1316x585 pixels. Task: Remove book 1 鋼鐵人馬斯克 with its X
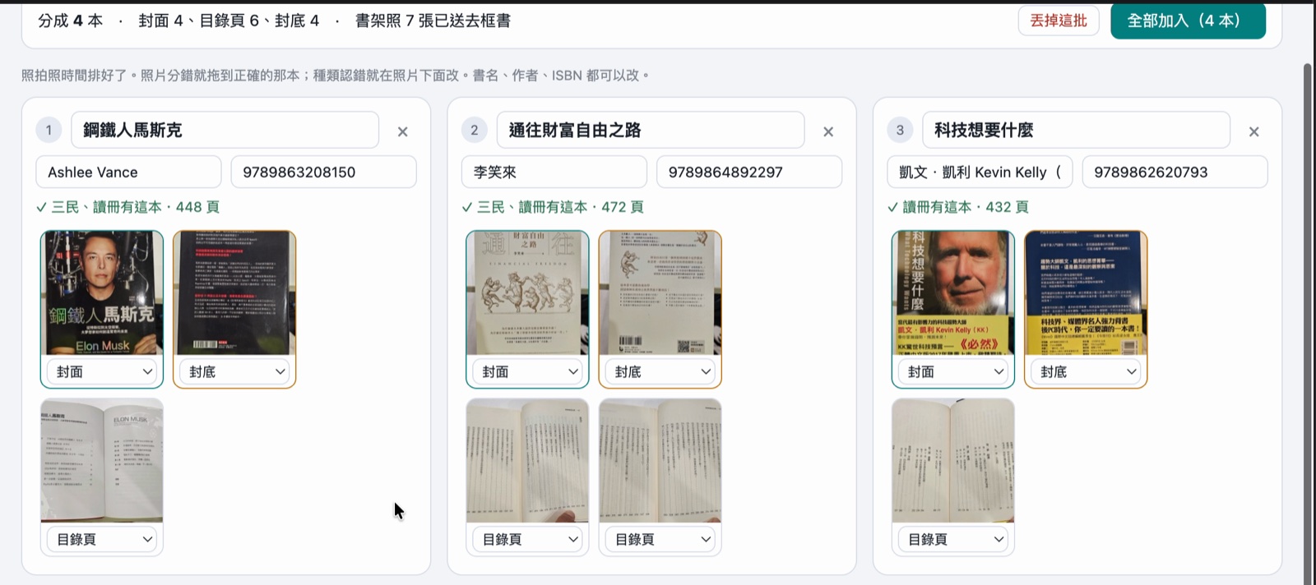click(403, 131)
